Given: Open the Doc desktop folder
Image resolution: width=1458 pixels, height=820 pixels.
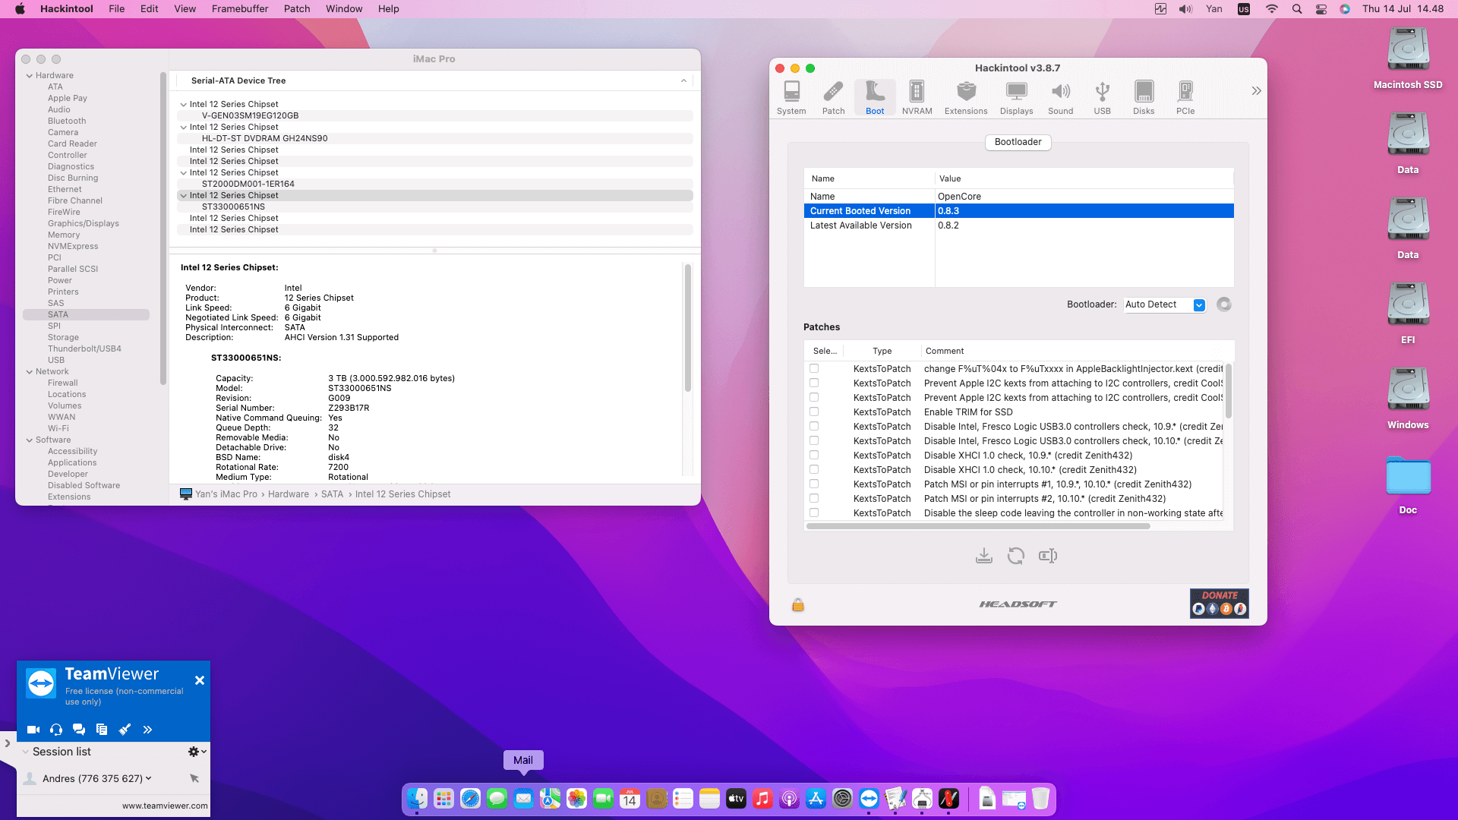Looking at the screenshot, I should point(1408,484).
